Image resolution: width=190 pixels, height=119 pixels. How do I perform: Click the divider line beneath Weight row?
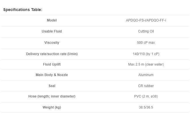pyautogui.click(x=95, y=112)
